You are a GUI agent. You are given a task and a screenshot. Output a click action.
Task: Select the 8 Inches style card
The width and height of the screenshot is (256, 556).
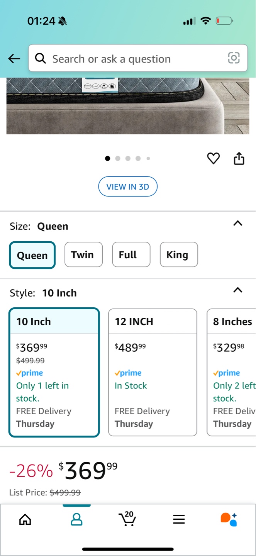(x=232, y=372)
